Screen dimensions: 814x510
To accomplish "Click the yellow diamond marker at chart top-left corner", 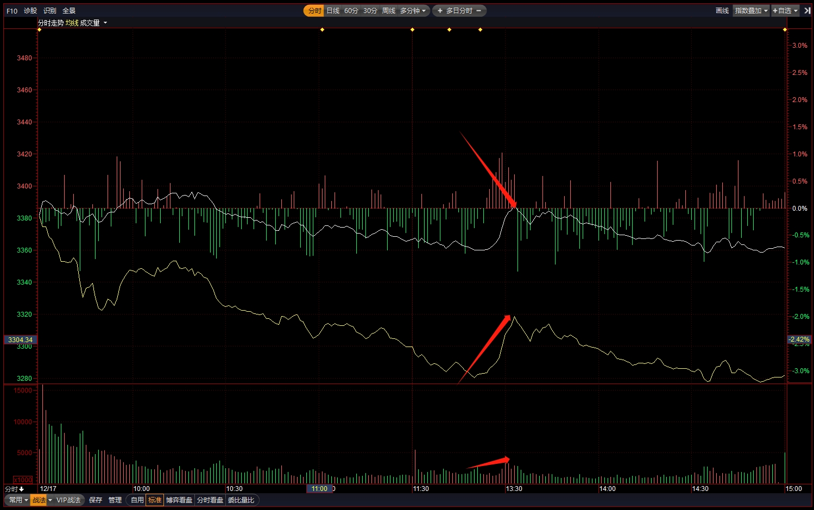I will pos(39,29).
